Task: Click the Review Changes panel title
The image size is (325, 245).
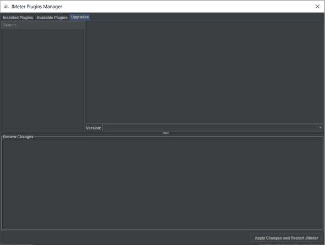Action: click(18, 137)
